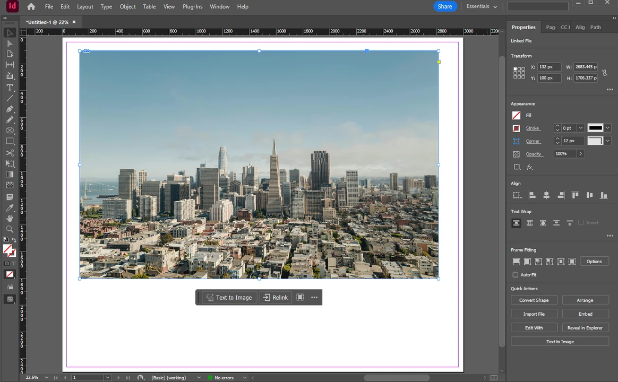Screen dimensions: 618x382
Task: Switch to the Alig panel tab
Action: (x=580, y=27)
